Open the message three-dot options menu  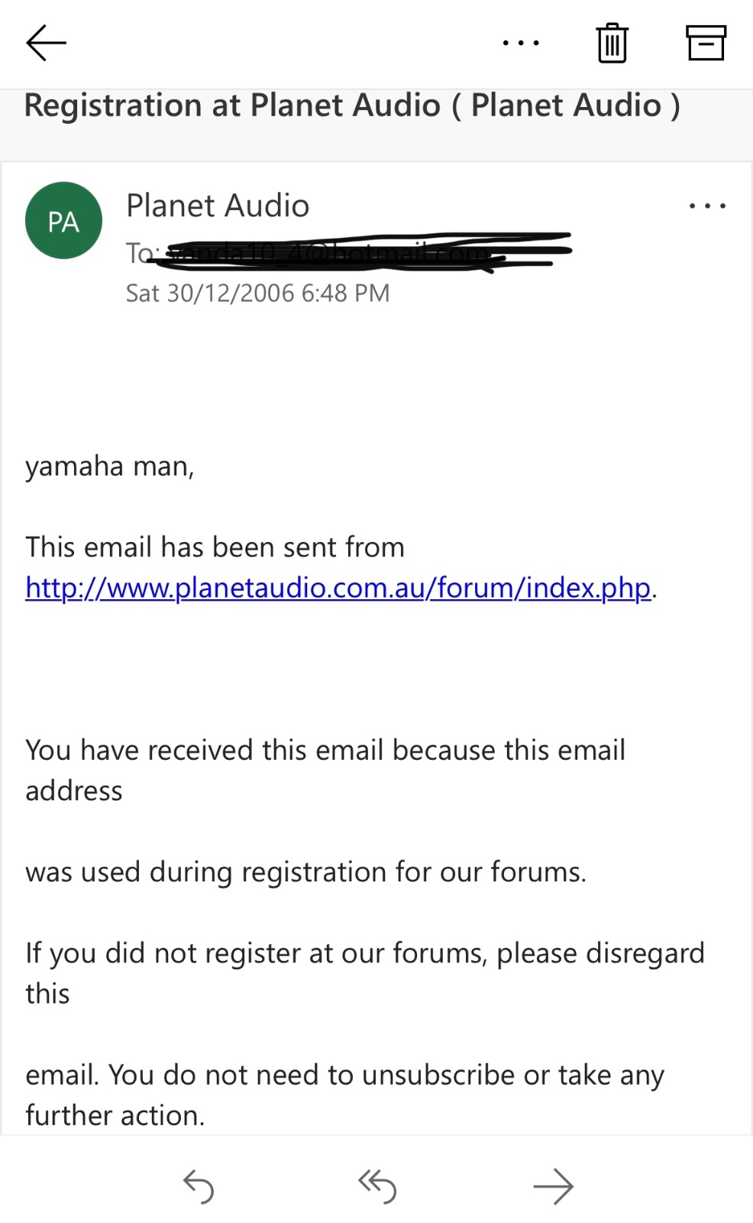706,206
